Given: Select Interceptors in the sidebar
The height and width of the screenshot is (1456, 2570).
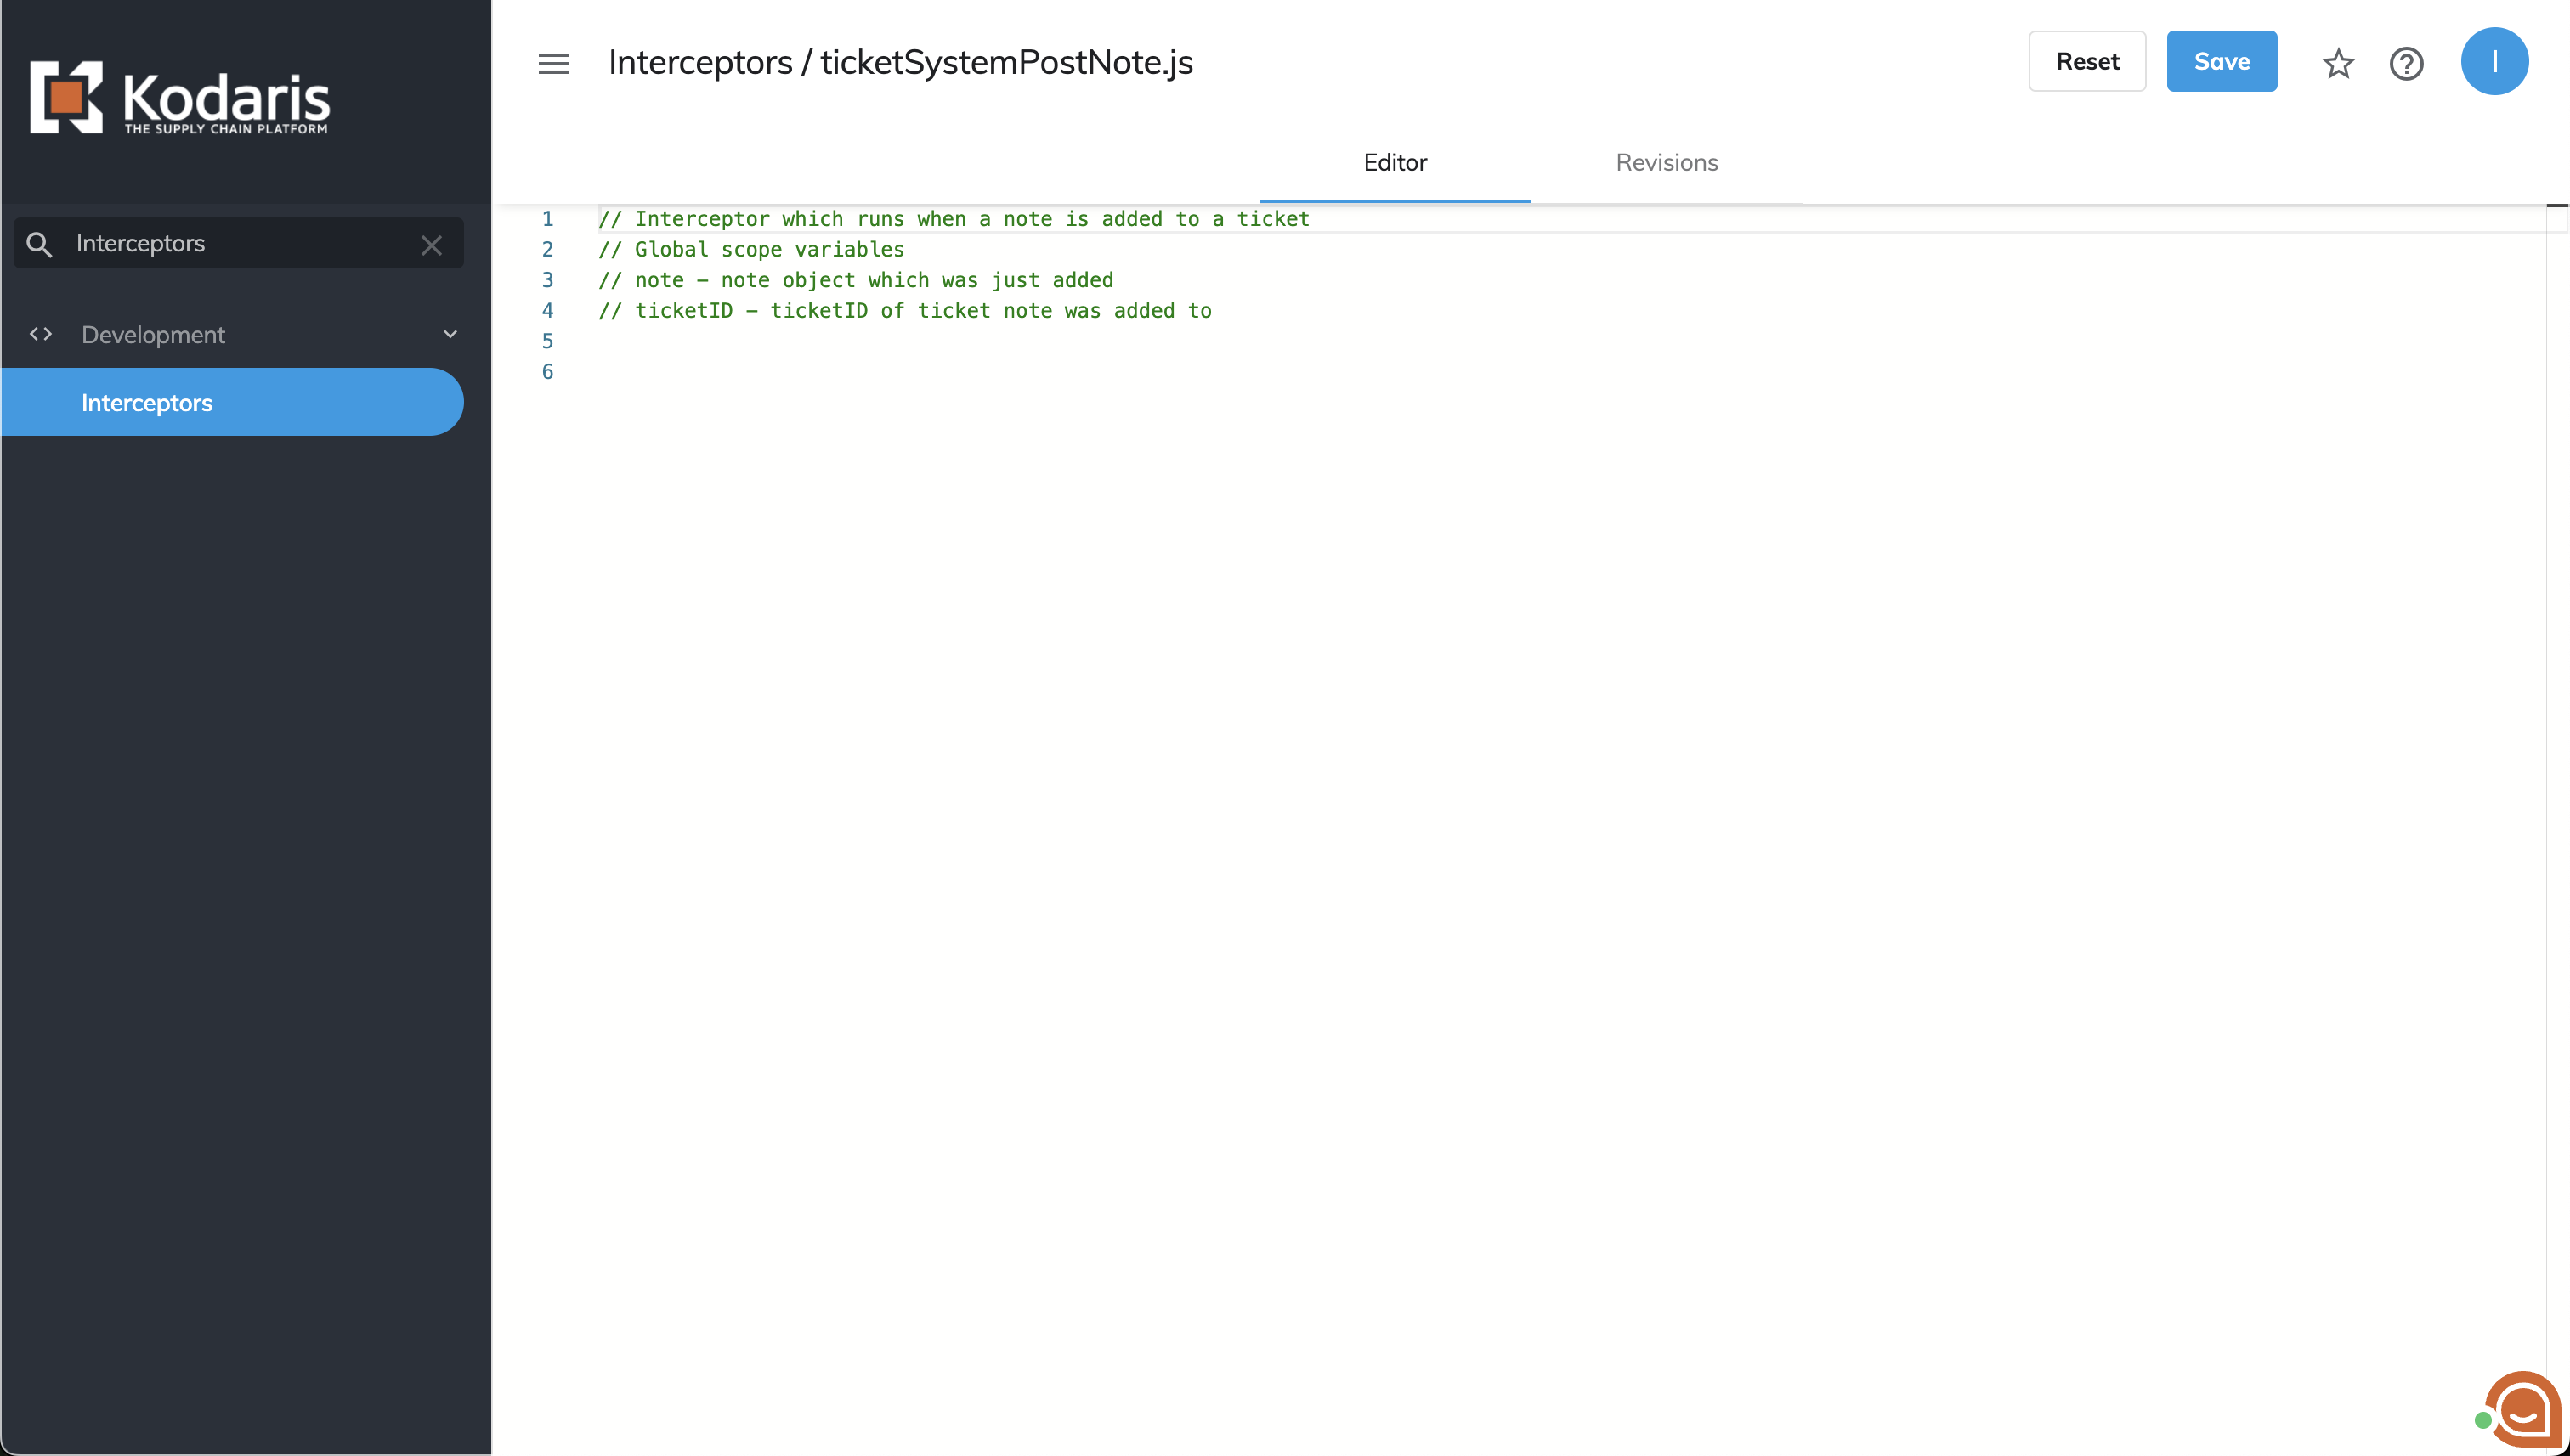Looking at the screenshot, I should tap(147, 403).
